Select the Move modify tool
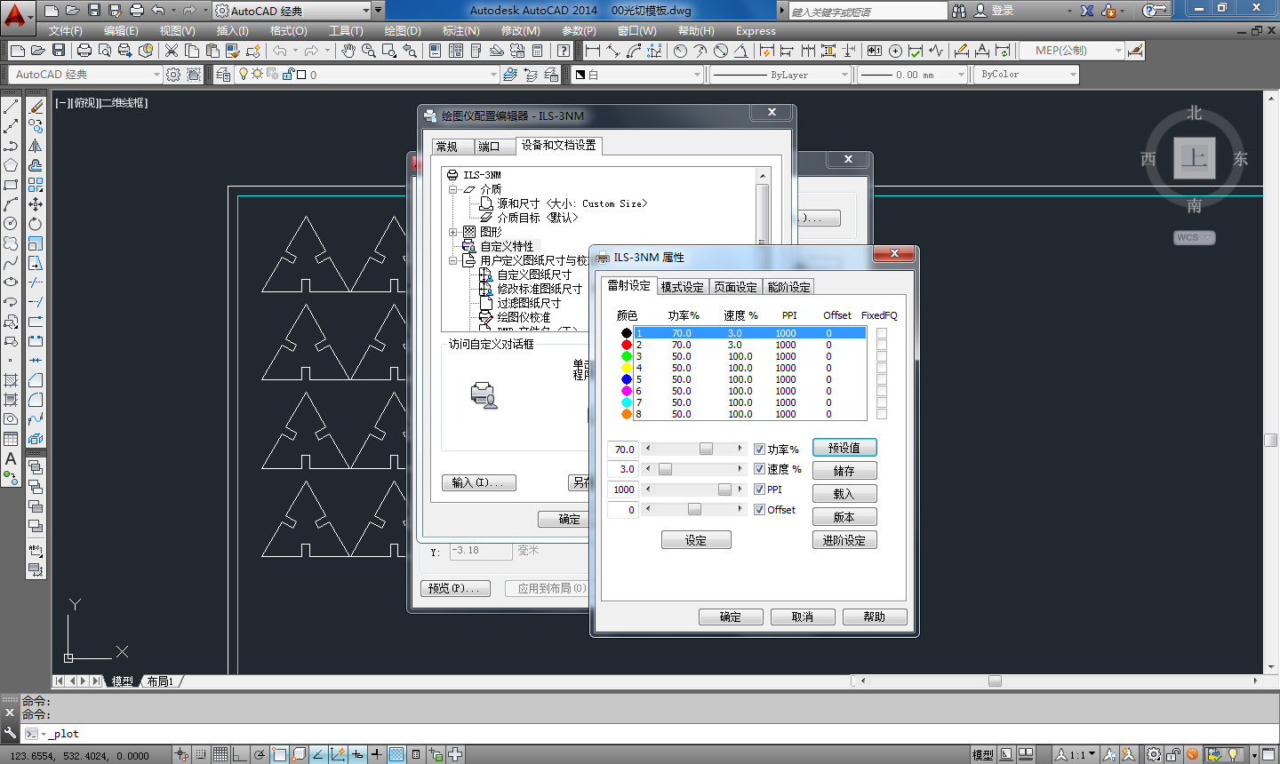 click(36, 204)
